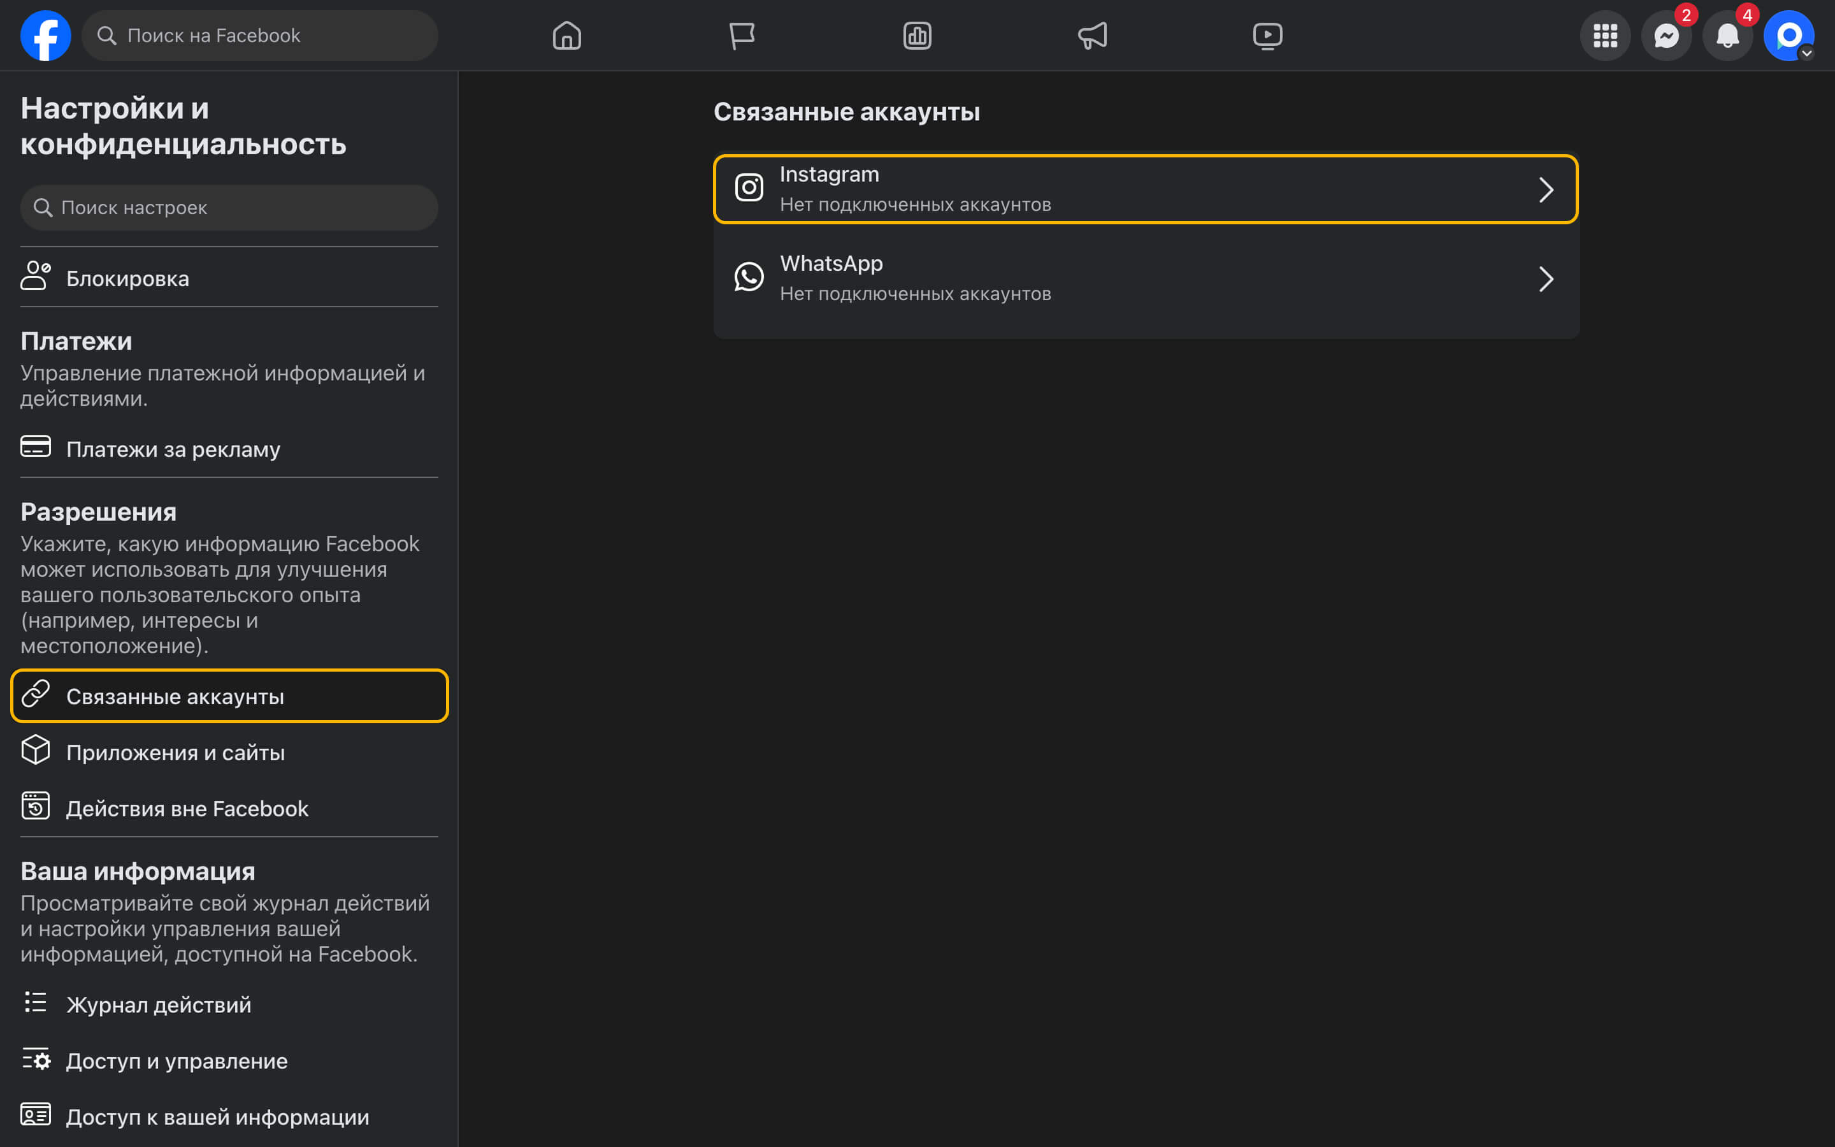1835x1147 pixels.
Task: Open Журнал действий link
Action: tap(159, 1004)
